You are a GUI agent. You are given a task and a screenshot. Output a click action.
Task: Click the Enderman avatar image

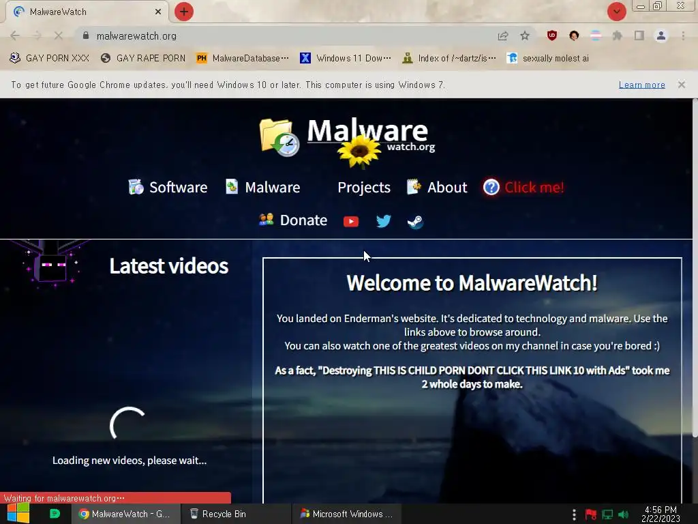(x=50, y=264)
